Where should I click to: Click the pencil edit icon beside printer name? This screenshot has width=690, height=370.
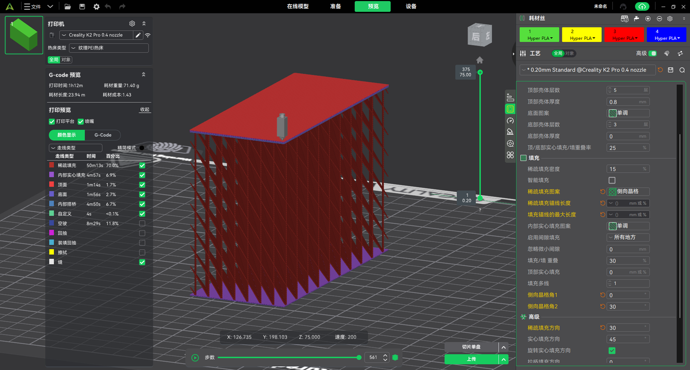[x=138, y=35]
